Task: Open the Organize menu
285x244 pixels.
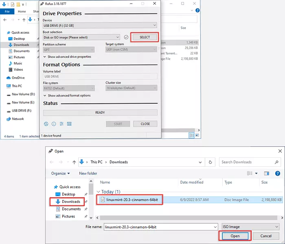Action: pyautogui.click(x=60, y=173)
